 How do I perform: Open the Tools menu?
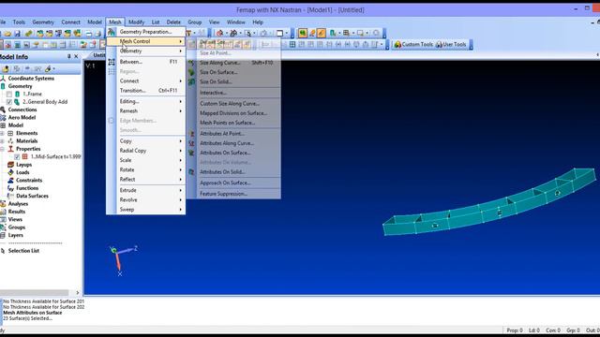(19, 22)
